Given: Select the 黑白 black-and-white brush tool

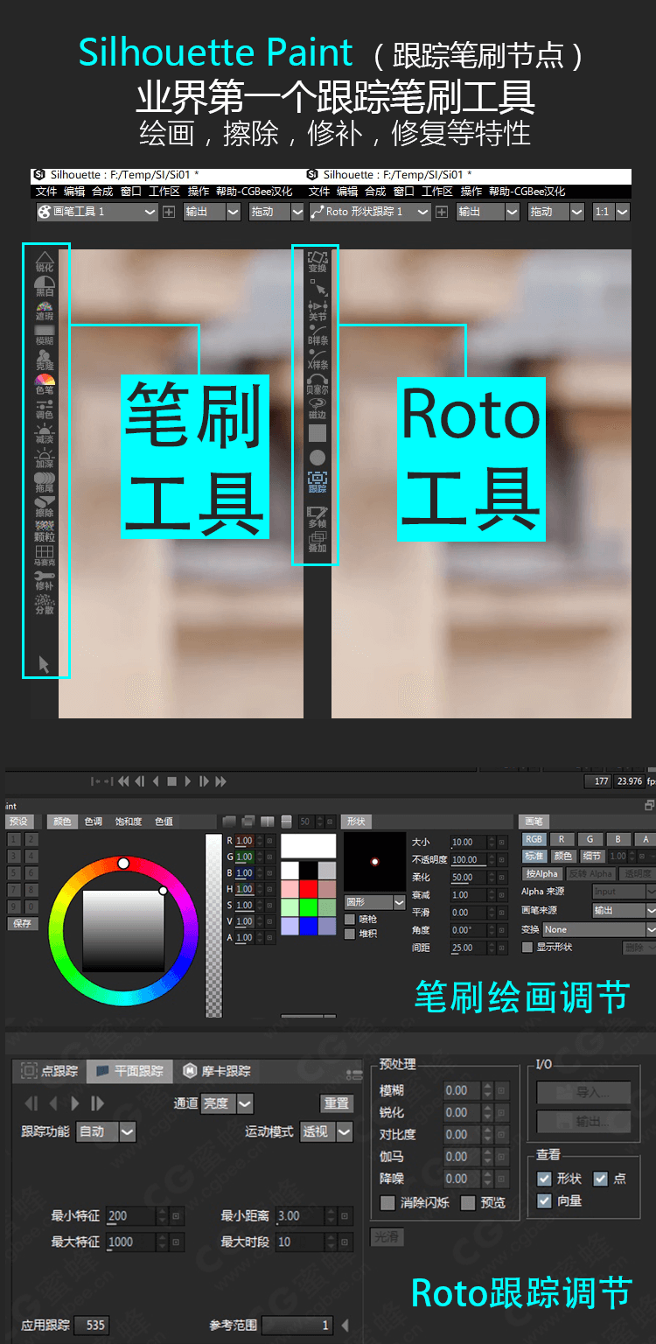Looking at the screenshot, I should 44,286.
